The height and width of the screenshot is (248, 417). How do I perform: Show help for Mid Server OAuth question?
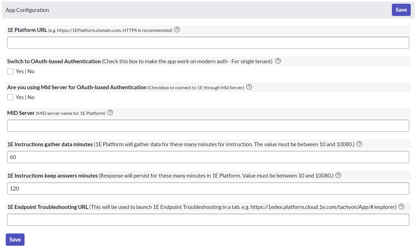249,87
